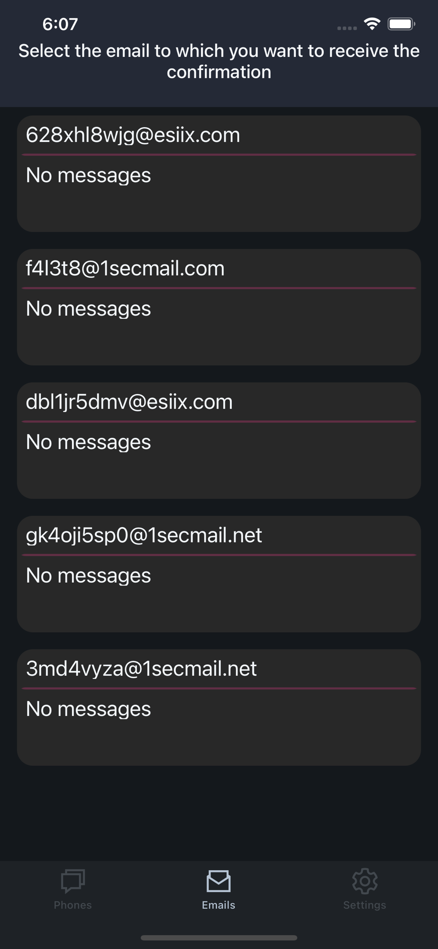
Task: Tap "No messages" under 3md4vyza@1secmail.net
Action: 89,708
